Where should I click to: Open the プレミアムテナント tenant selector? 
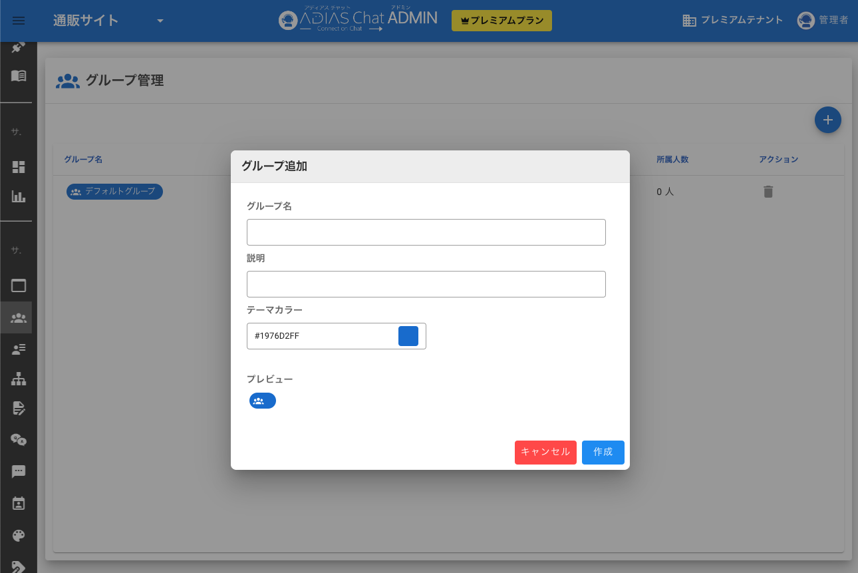[x=733, y=21]
